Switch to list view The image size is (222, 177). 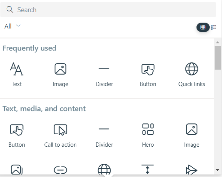214,27
